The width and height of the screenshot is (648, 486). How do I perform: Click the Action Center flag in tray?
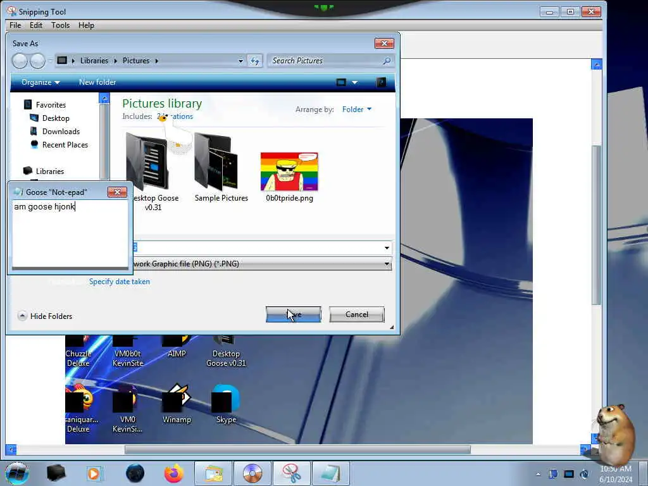click(553, 474)
